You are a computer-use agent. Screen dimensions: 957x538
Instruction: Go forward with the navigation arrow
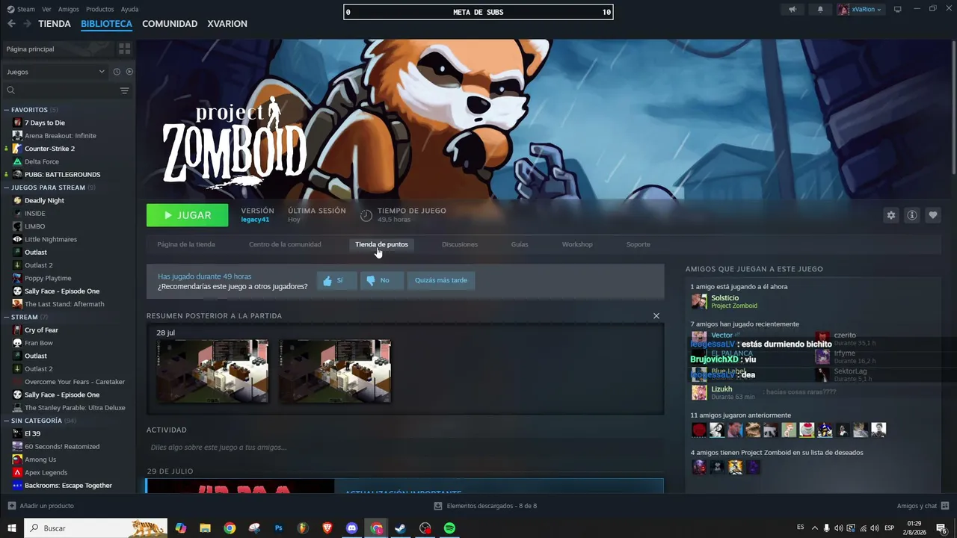[27, 24]
